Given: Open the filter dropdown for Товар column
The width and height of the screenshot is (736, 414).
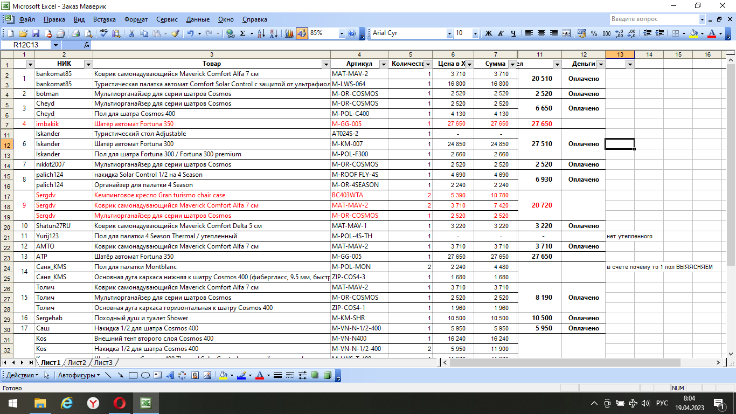Looking at the screenshot, I should coord(325,64).
